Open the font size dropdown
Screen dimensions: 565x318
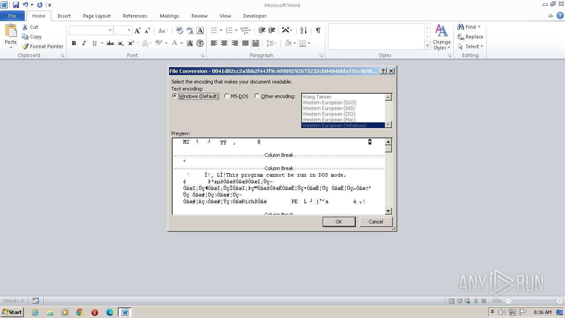[x=129, y=30]
